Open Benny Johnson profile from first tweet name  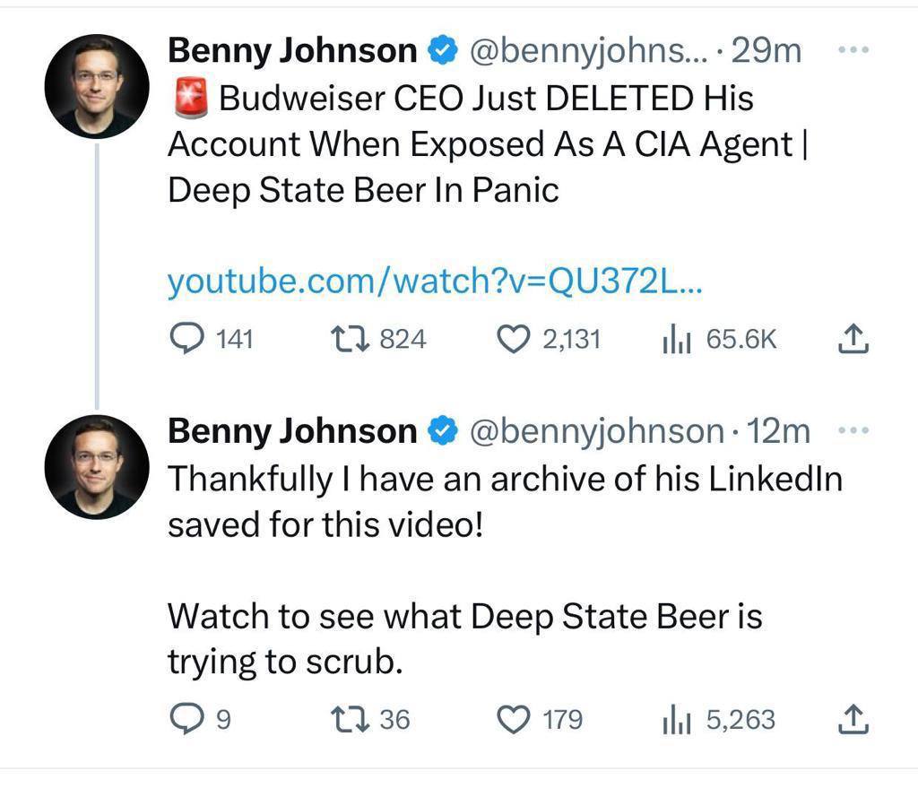pyautogui.click(x=292, y=52)
